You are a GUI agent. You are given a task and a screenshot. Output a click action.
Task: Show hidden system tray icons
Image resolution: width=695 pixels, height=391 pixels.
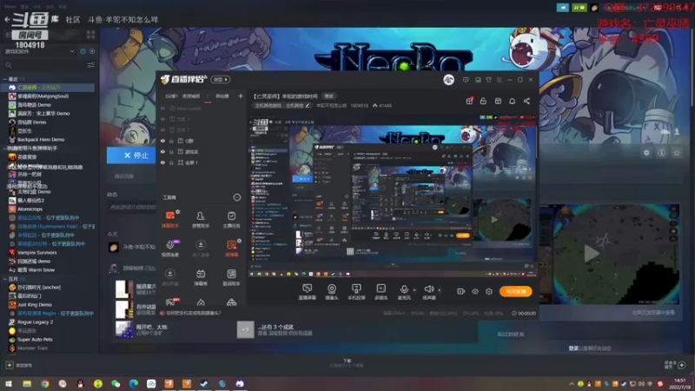[572, 384]
